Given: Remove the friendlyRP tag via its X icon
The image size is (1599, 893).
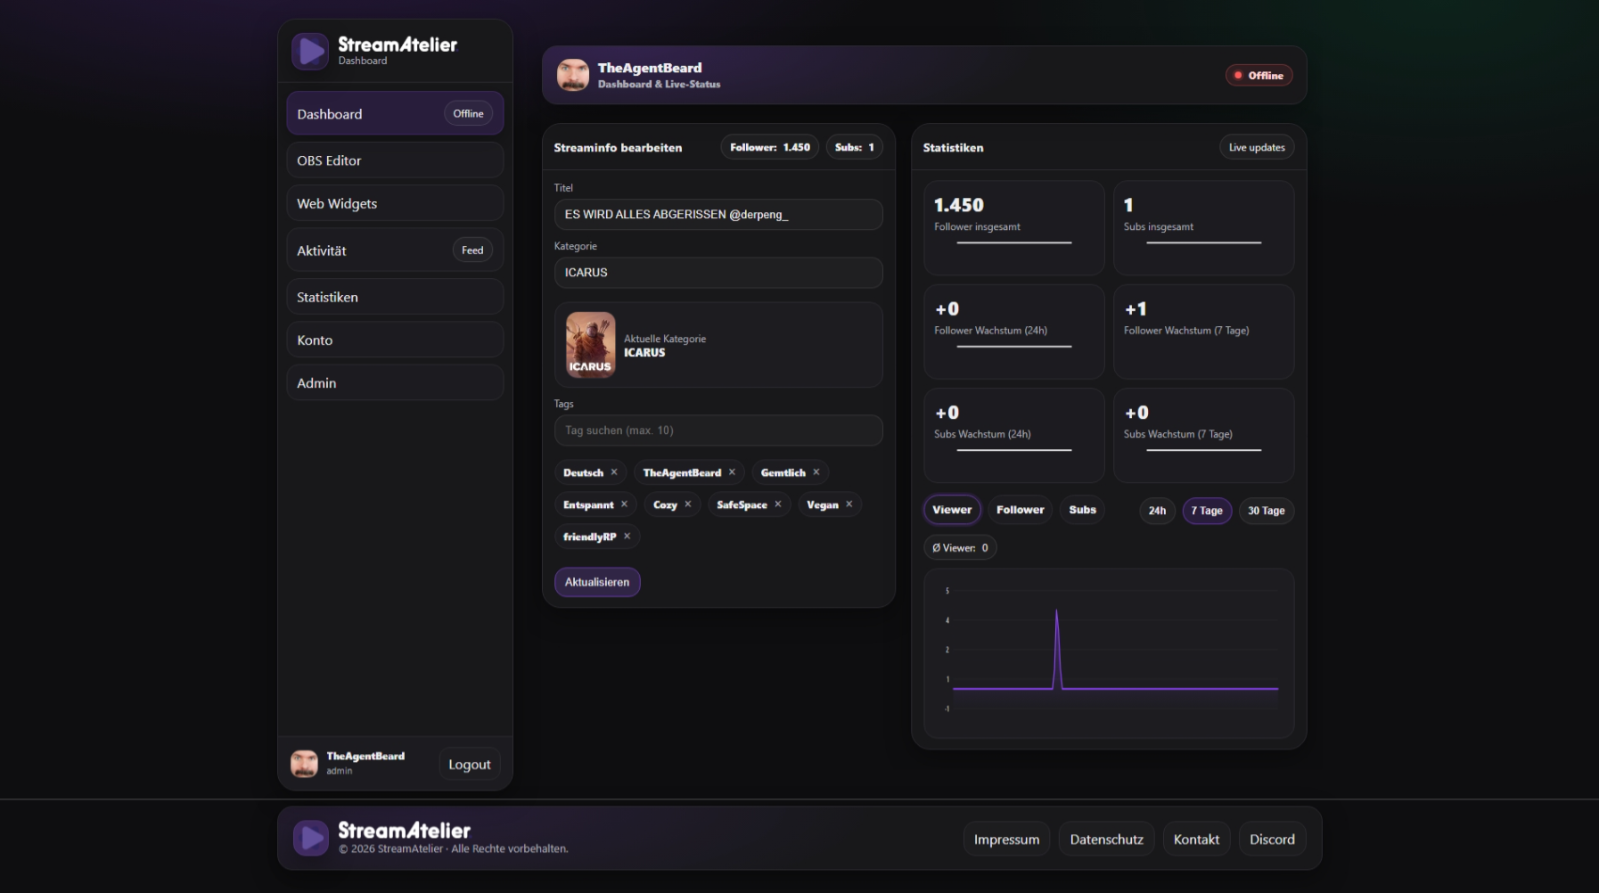Looking at the screenshot, I should coord(627,536).
